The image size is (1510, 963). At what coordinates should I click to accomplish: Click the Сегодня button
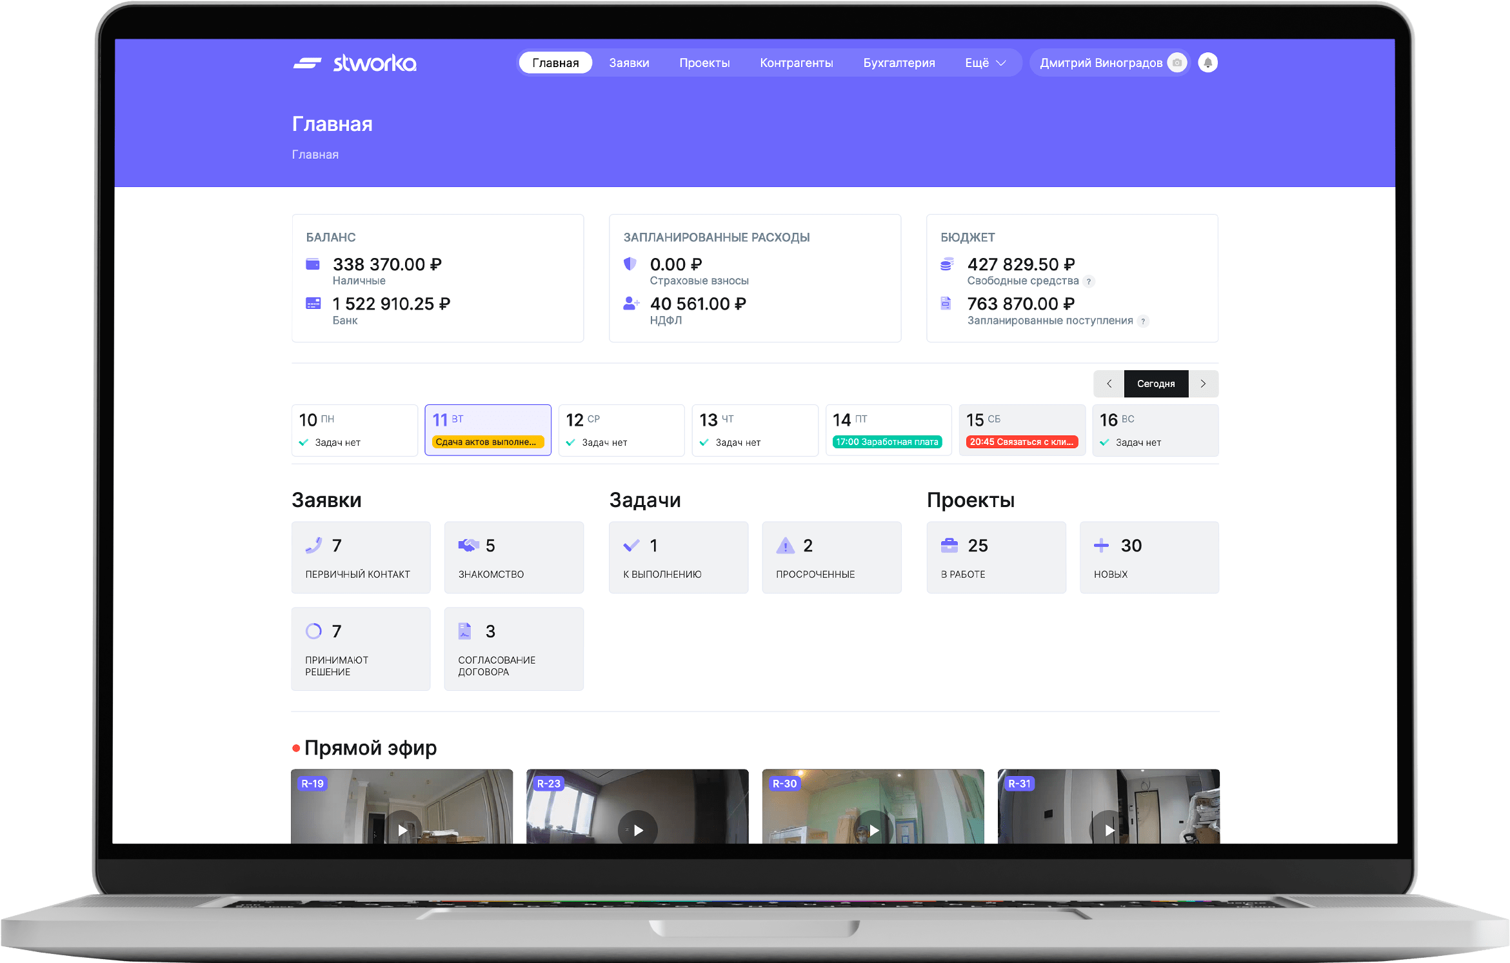[x=1155, y=384]
